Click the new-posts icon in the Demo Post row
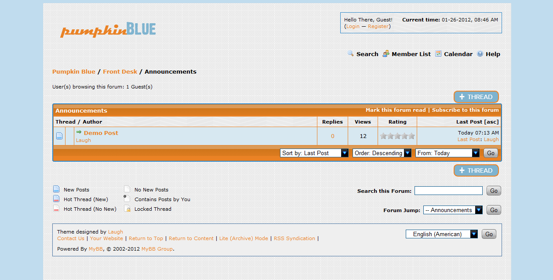This screenshot has height=280, width=553. click(x=59, y=136)
